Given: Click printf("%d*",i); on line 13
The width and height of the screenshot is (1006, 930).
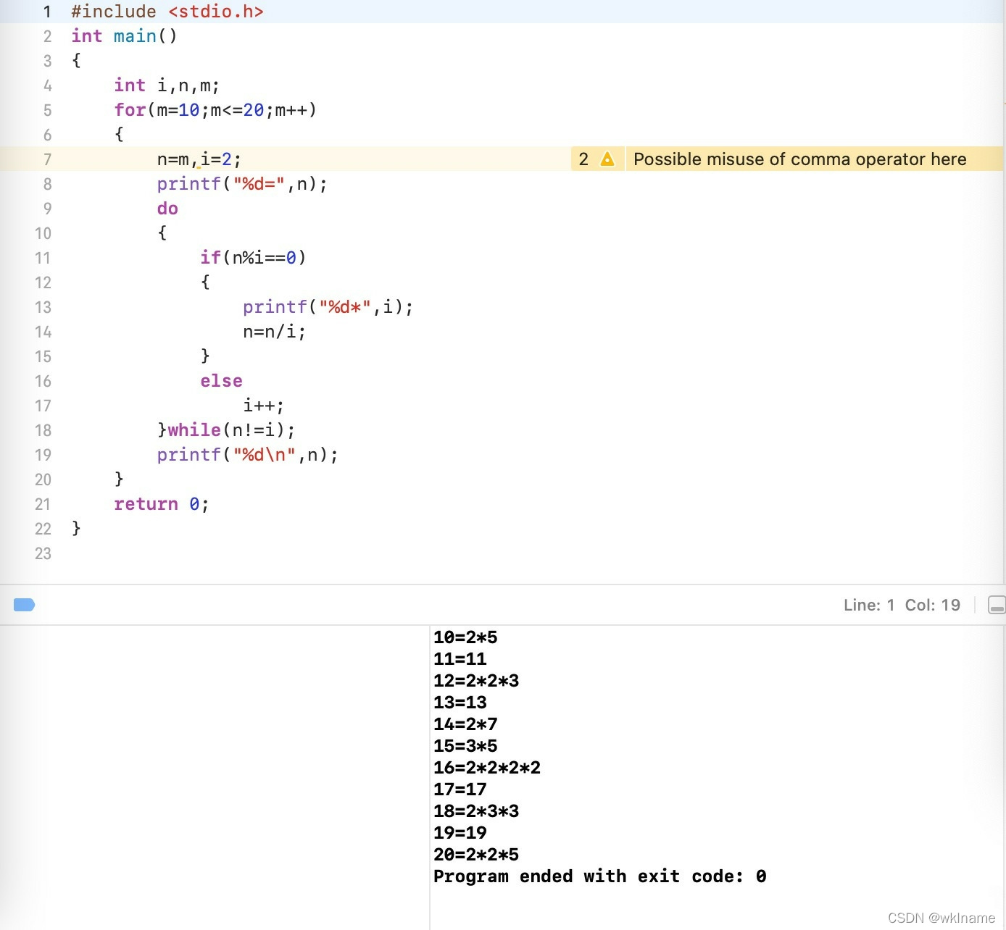Looking at the screenshot, I should pos(328,307).
